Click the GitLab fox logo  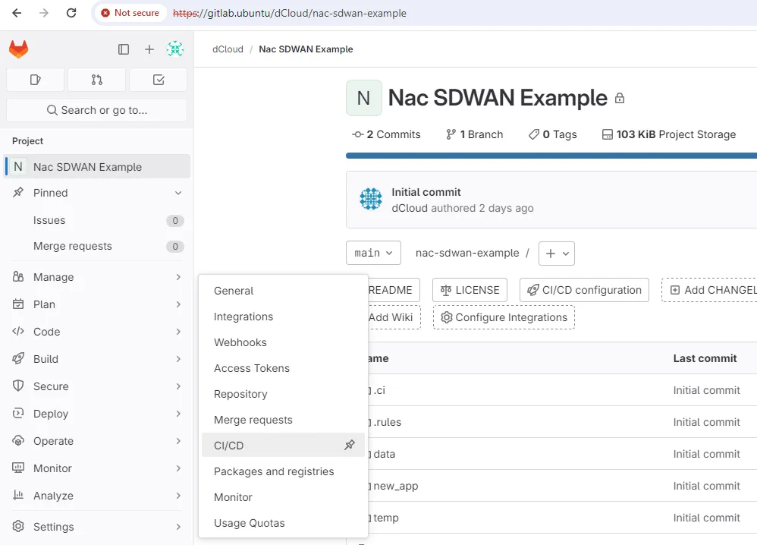click(18, 49)
